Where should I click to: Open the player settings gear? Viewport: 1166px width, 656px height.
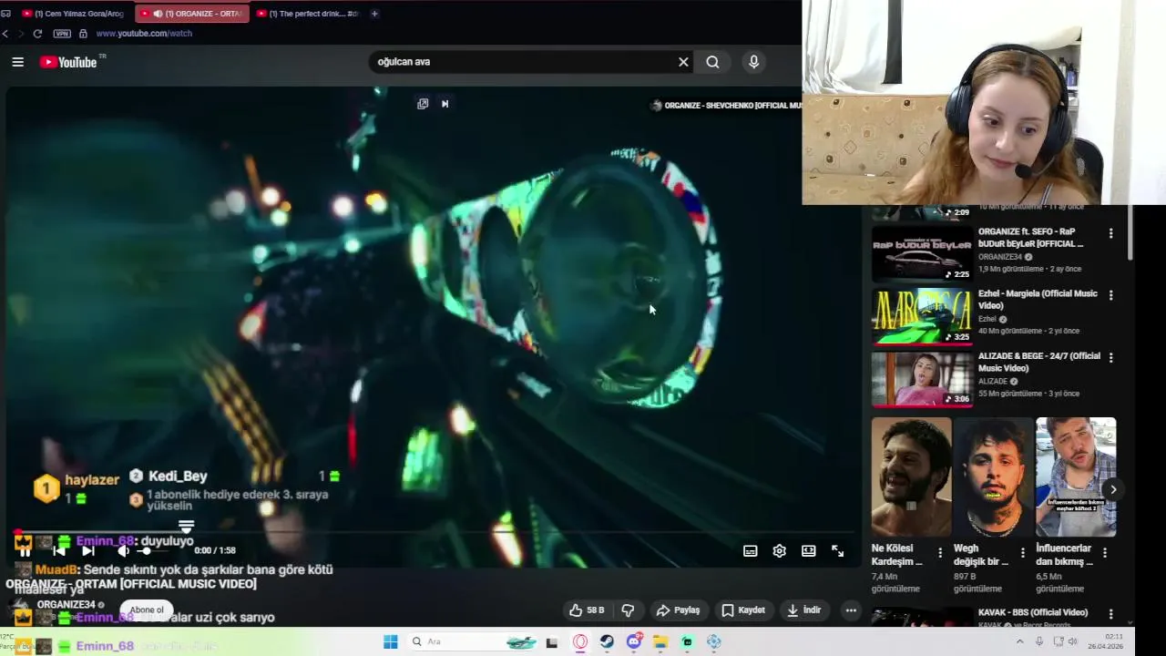[x=779, y=550]
